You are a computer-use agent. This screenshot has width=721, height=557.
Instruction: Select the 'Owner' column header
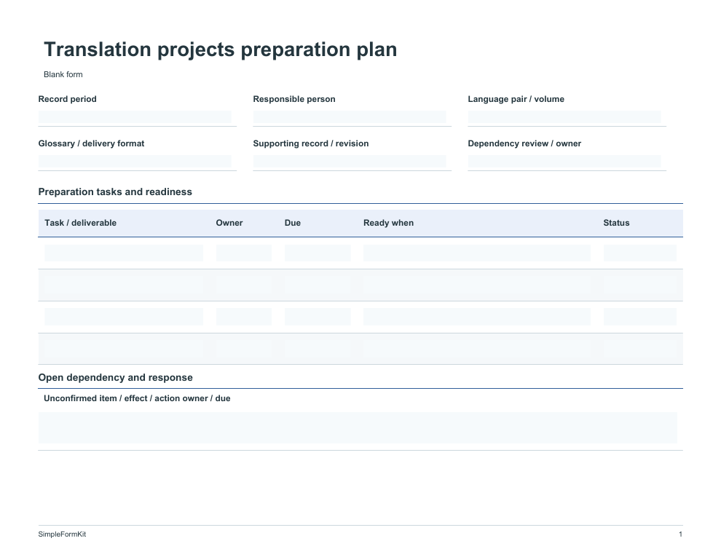[x=229, y=223]
